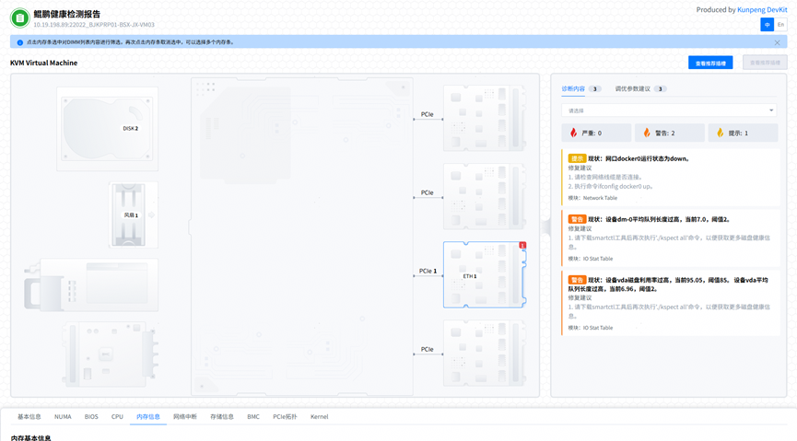Filter by warning (警告) orange flame count

[669, 133]
